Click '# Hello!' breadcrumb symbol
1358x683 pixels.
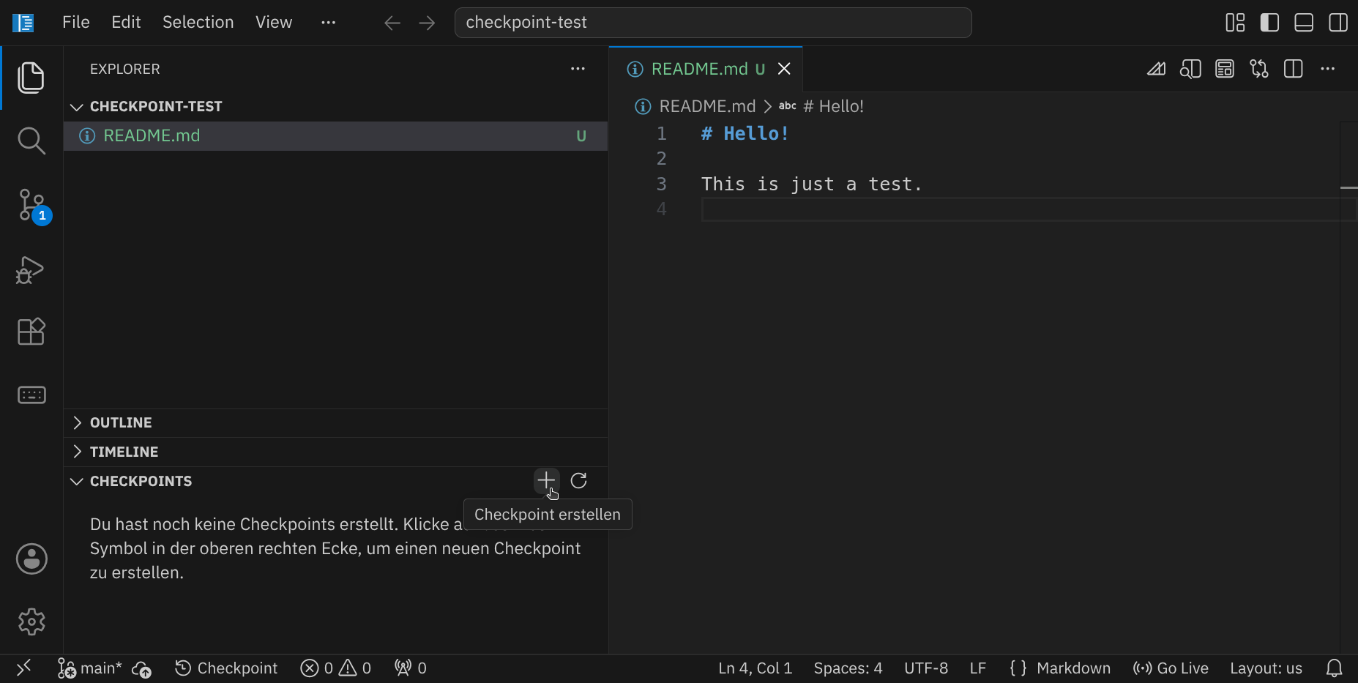coord(833,106)
